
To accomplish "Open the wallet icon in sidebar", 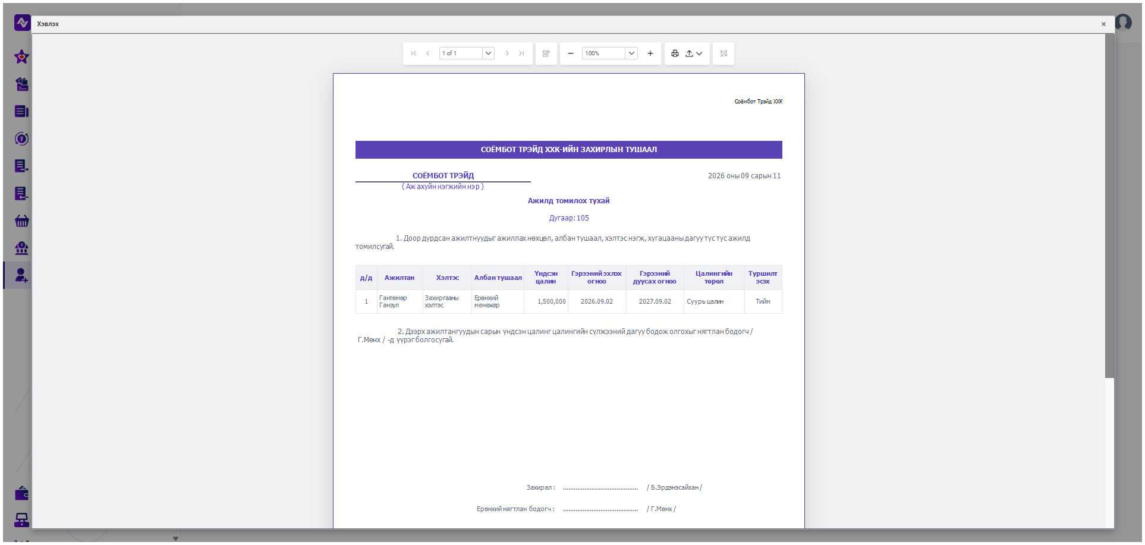I will point(22,493).
